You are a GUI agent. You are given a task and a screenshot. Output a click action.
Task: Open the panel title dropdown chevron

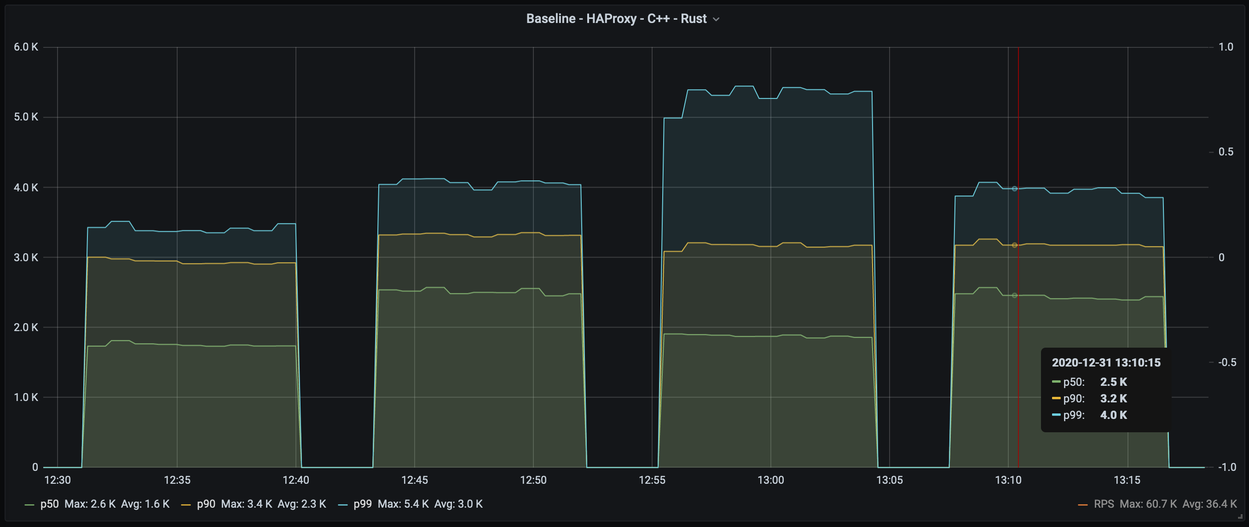coord(716,19)
